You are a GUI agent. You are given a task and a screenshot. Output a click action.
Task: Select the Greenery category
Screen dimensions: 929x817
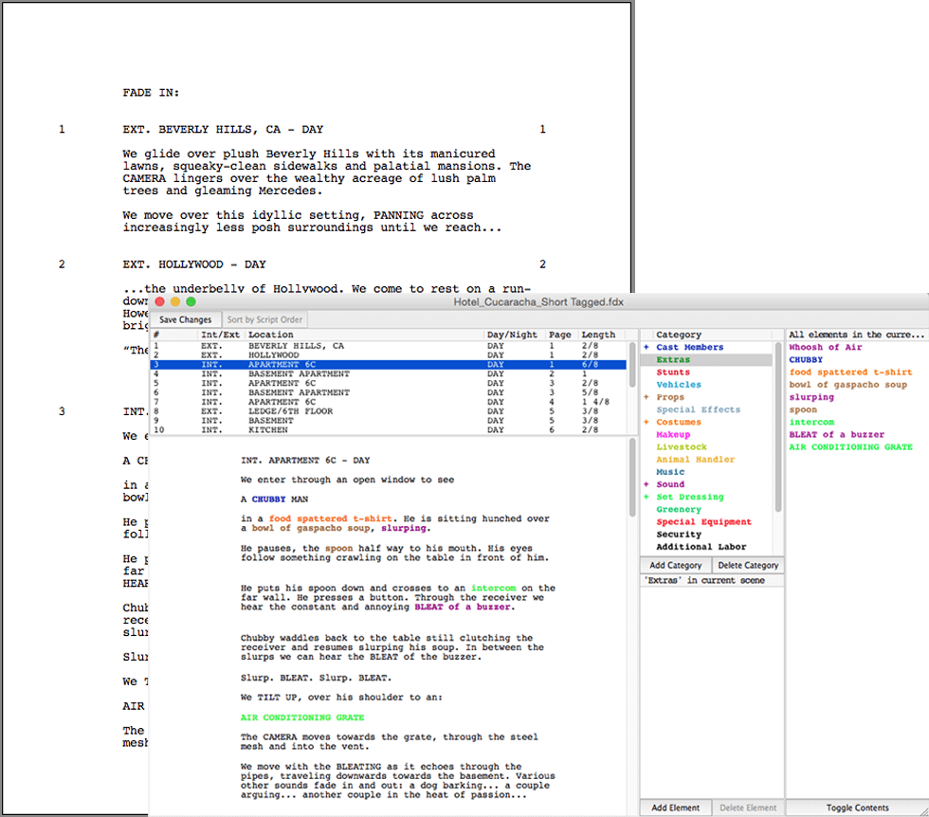coord(679,509)
